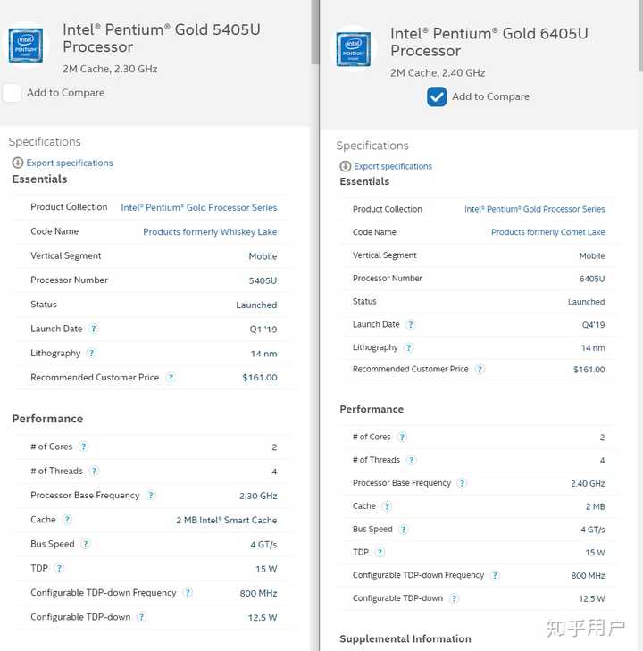Click 6405U Export specifications link text

tap(393, 166)
